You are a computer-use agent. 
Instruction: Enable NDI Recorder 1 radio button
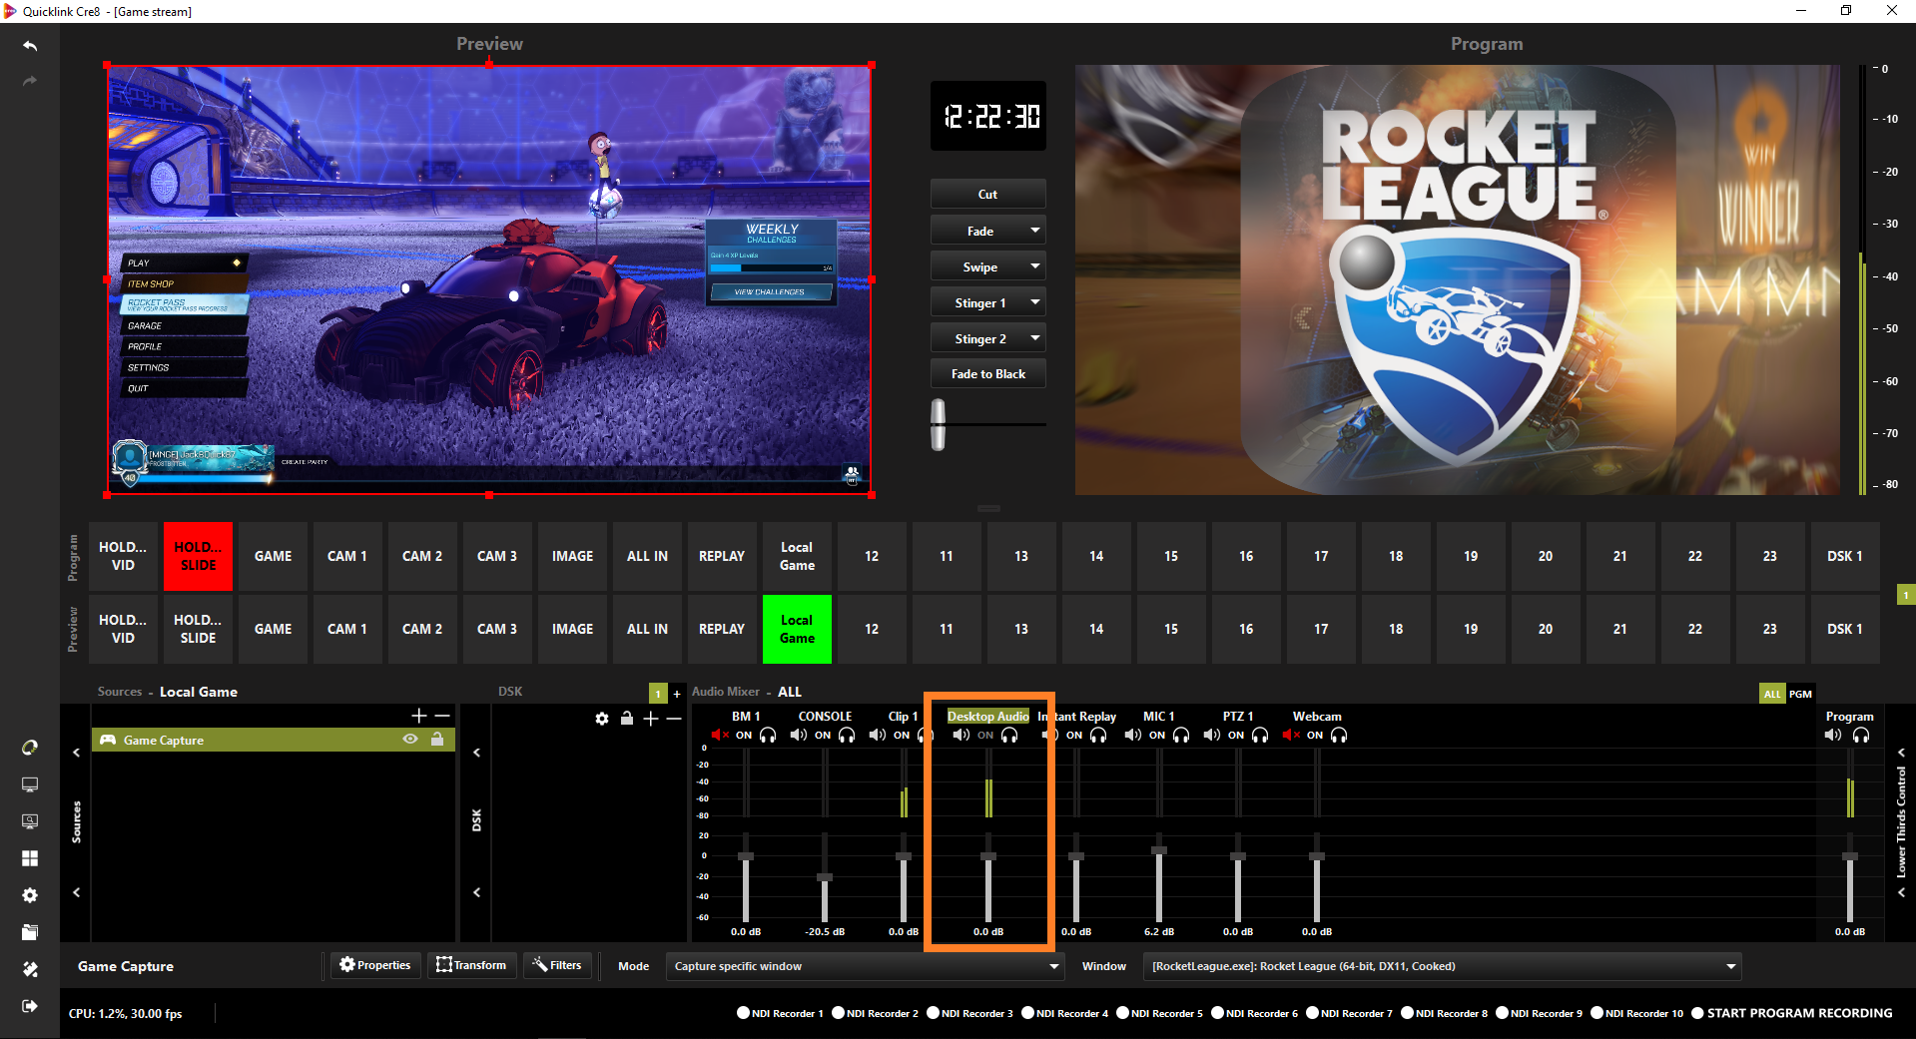[x=743, y=1013]
